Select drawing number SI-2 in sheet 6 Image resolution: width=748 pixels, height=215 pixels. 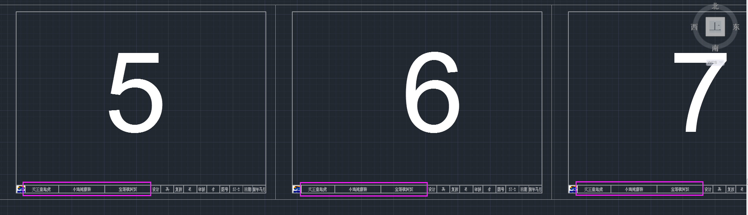pyautogui.click(x=512, y=189)
